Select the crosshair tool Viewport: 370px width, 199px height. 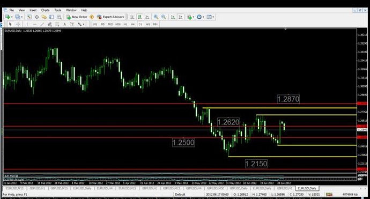coord(18,24)
